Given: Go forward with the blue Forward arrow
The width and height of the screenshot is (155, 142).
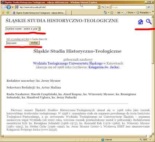Looking at the screenshot, I should 9,7.
